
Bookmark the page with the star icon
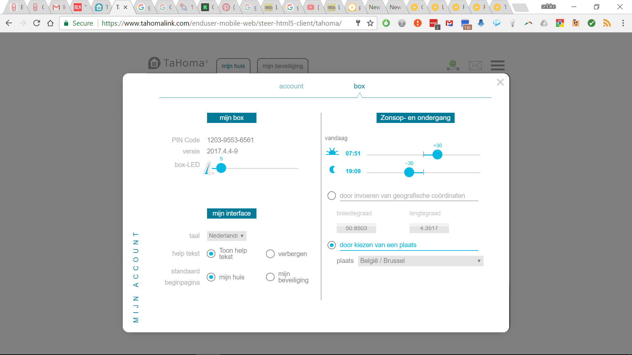pyautogui.click(x=370, y=23)
